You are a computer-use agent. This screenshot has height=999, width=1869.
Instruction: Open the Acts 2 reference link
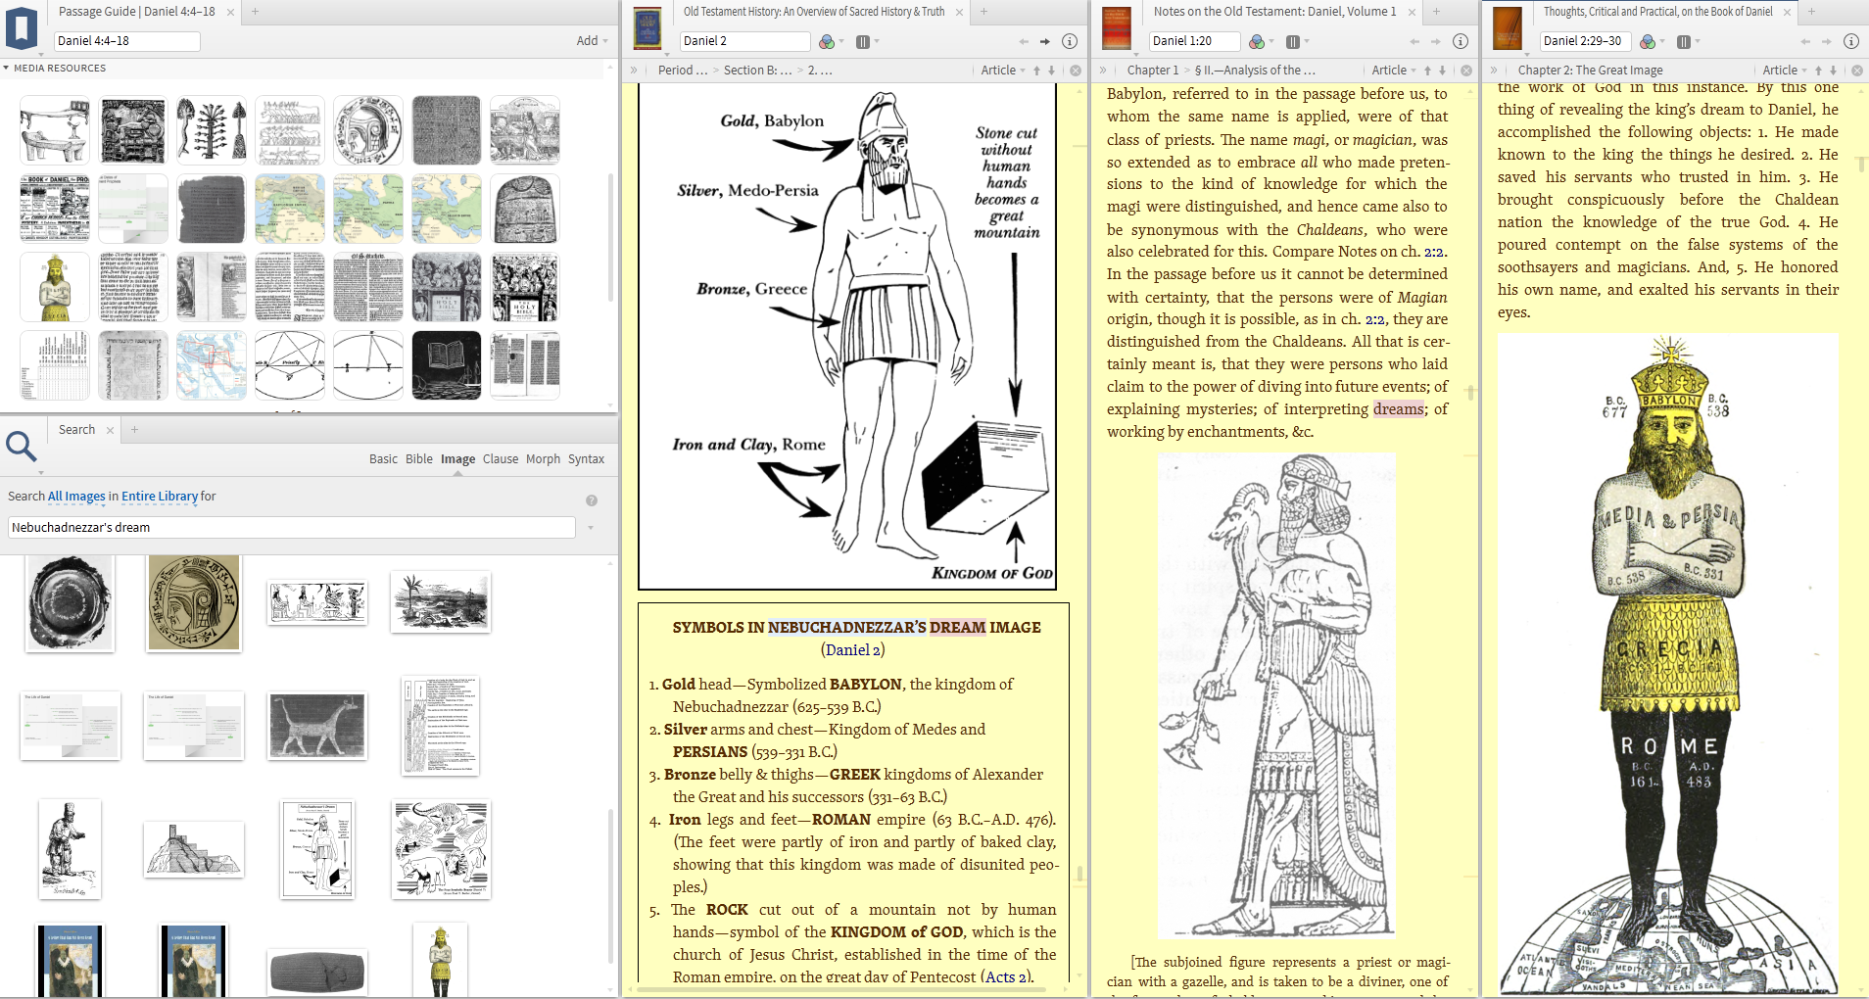point(1006,976)
